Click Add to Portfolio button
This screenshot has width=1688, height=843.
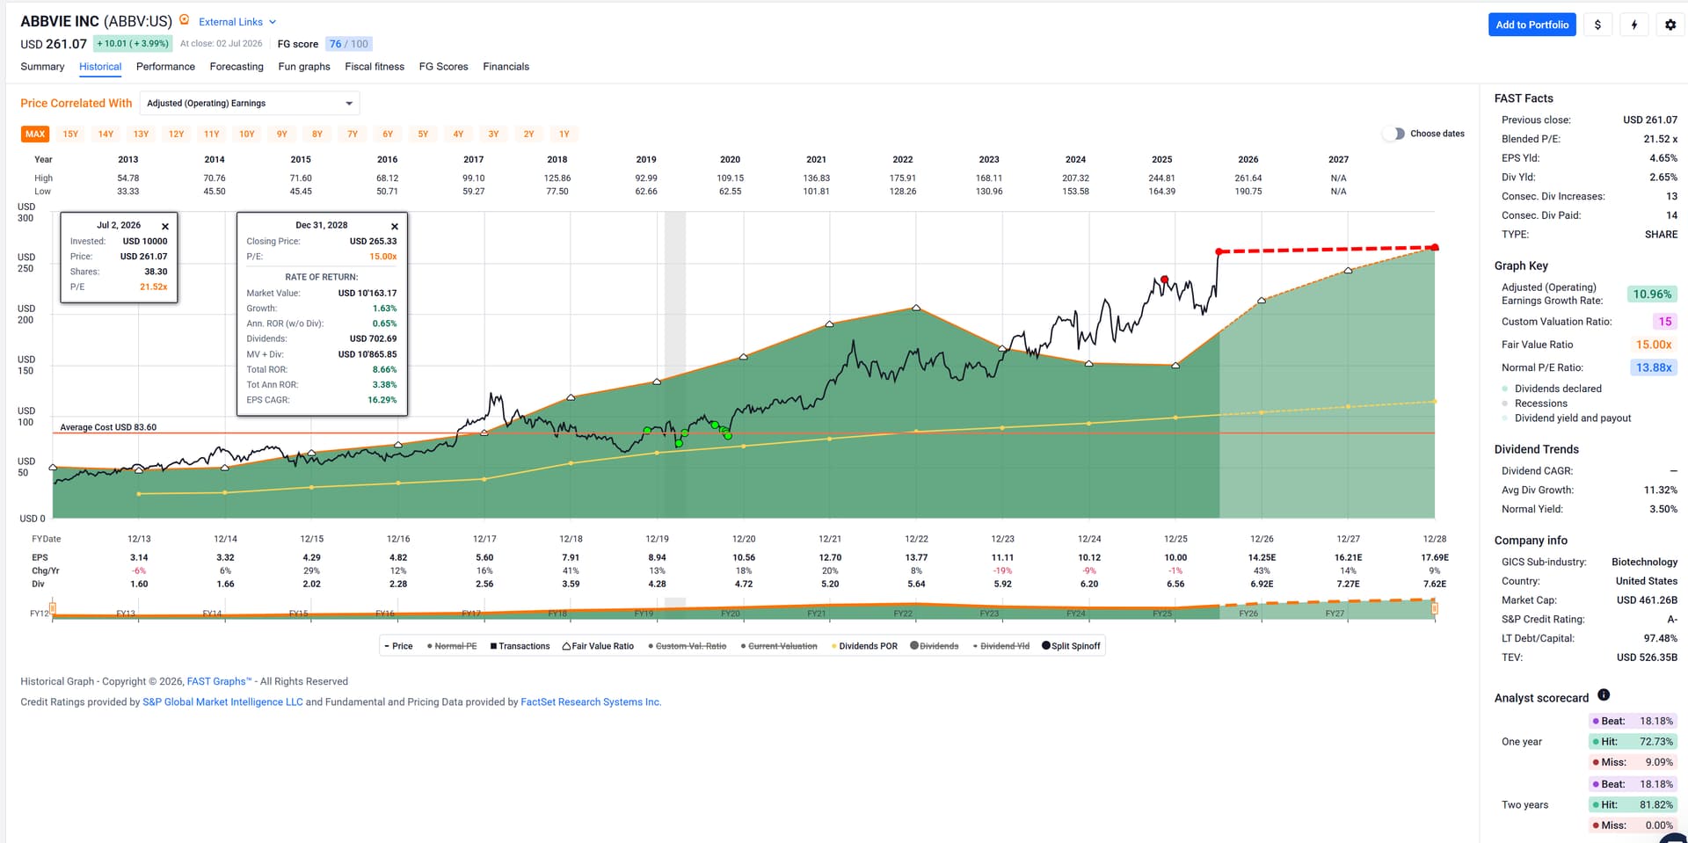tap(1532, 25)
